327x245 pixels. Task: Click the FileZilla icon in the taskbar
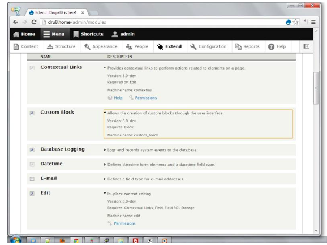[x=136, y=240]
